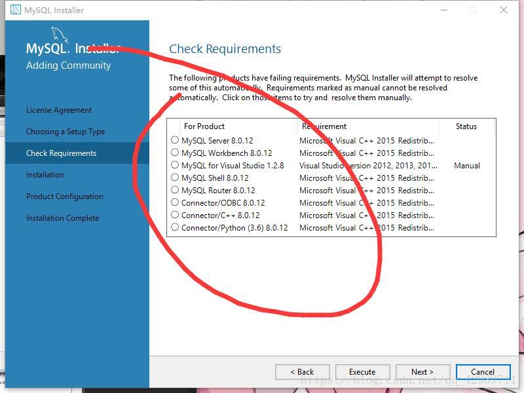Screen dimensions: 524x393
Task: Select the Connector/ODBC 8.0.12 radio button
Action: tap(175, 202)
